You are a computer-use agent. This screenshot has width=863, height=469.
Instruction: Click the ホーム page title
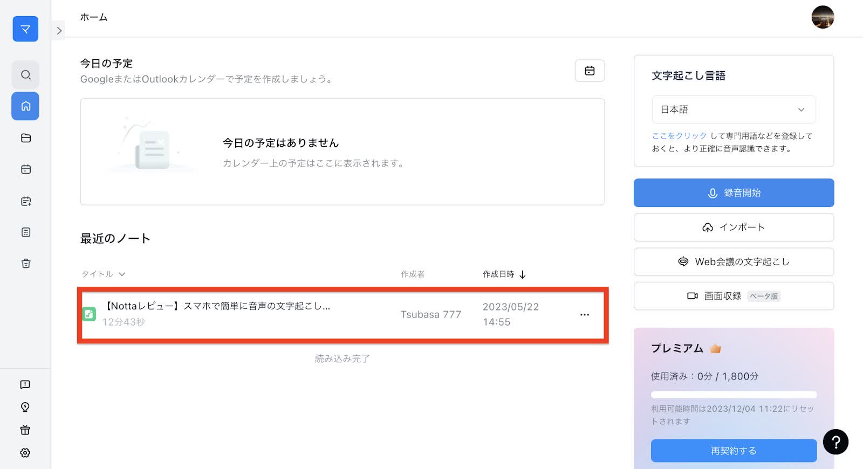pos(94,17)
